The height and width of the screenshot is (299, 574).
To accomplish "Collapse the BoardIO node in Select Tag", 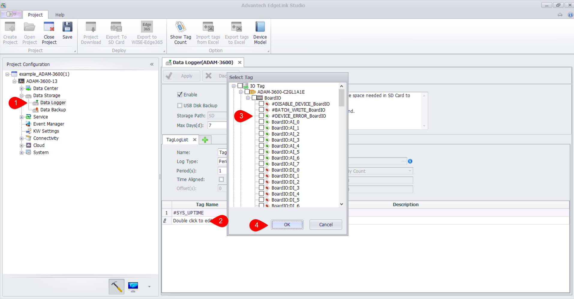I will pyautogui.click(x=248, y=98).
